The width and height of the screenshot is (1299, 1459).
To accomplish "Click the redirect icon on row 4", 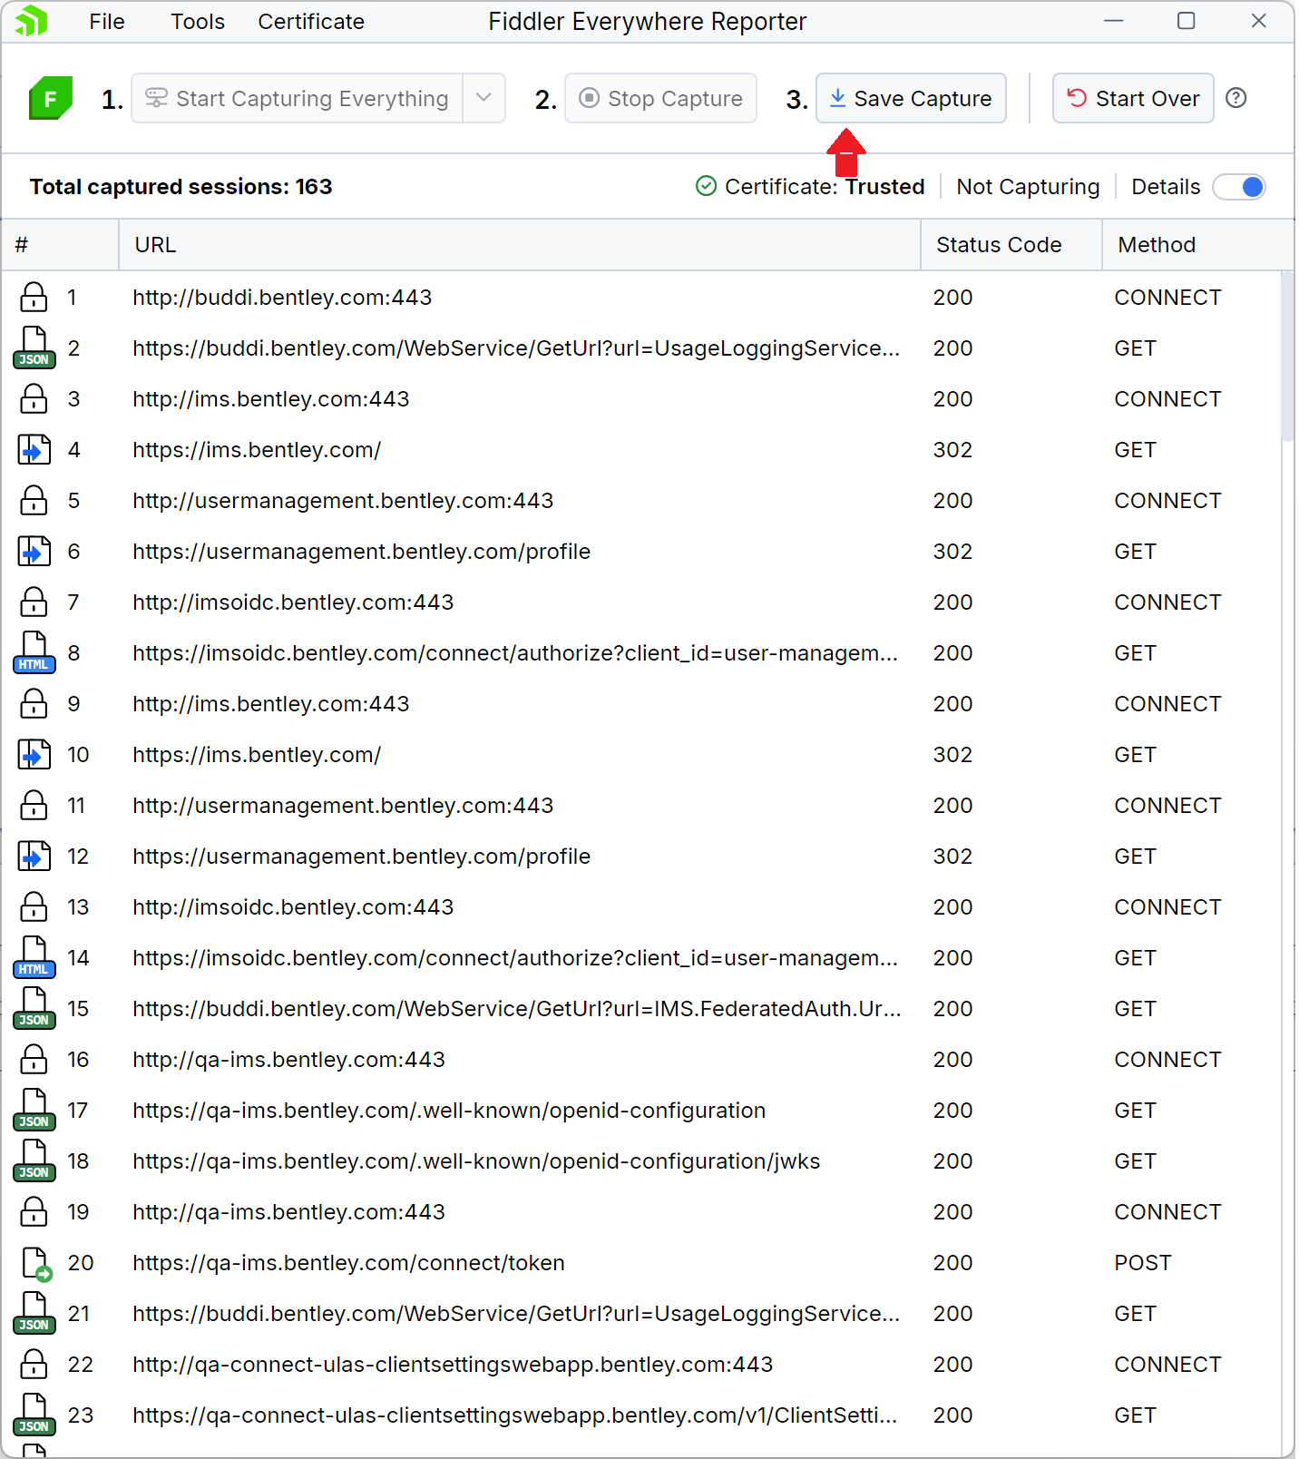I will [x=34, y=449].
